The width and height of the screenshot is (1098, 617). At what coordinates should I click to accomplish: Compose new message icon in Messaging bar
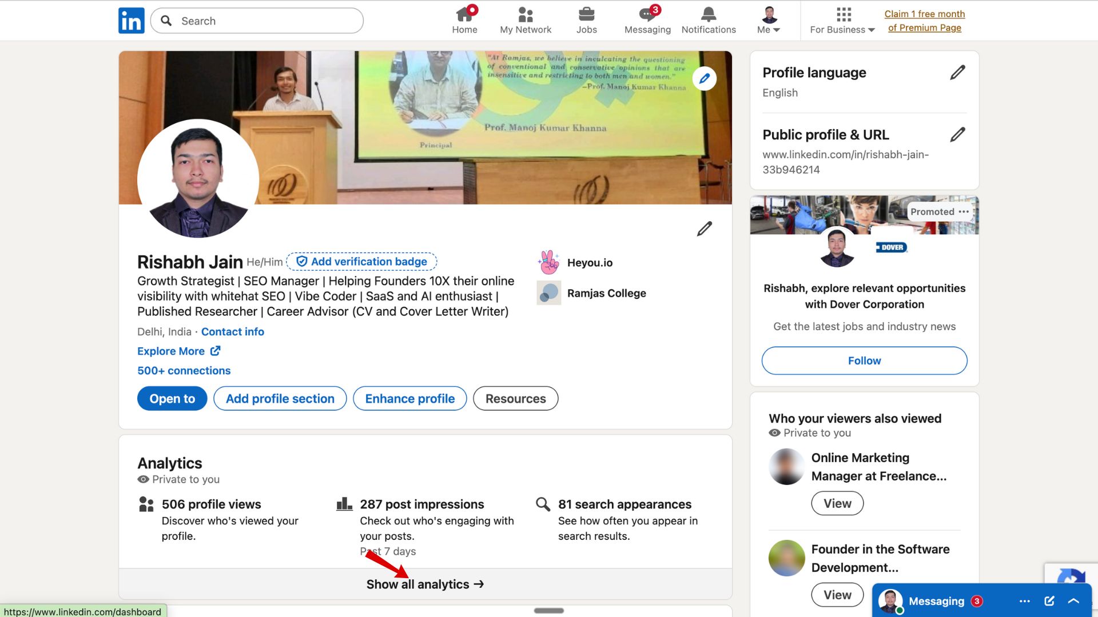click(1049, 601)
